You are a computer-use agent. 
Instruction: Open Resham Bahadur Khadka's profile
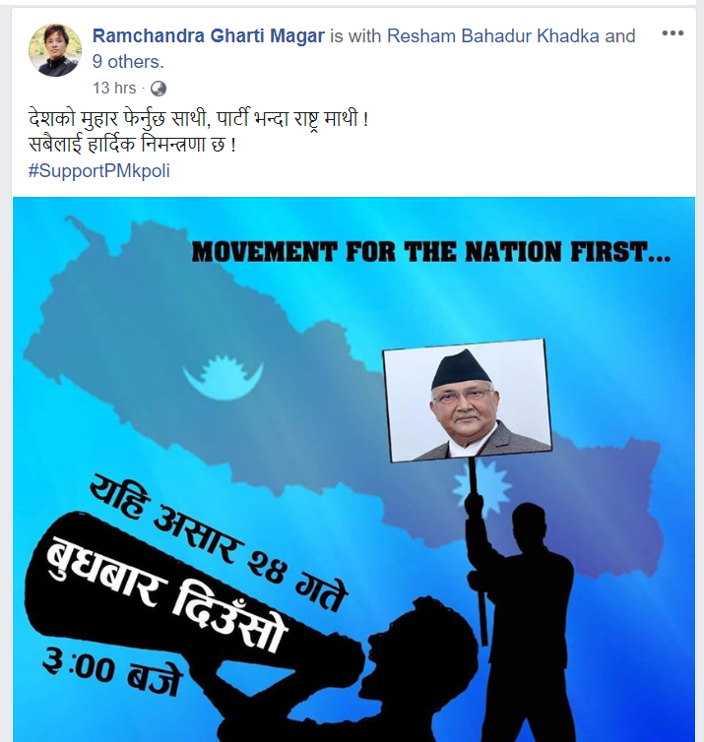coord(493,36)
